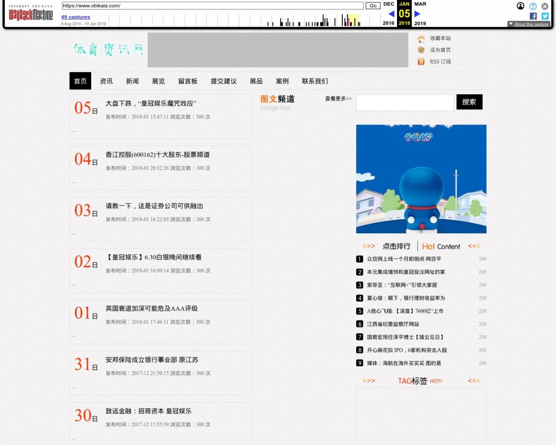Click the 设为首页 link

[x=440, y=50]
